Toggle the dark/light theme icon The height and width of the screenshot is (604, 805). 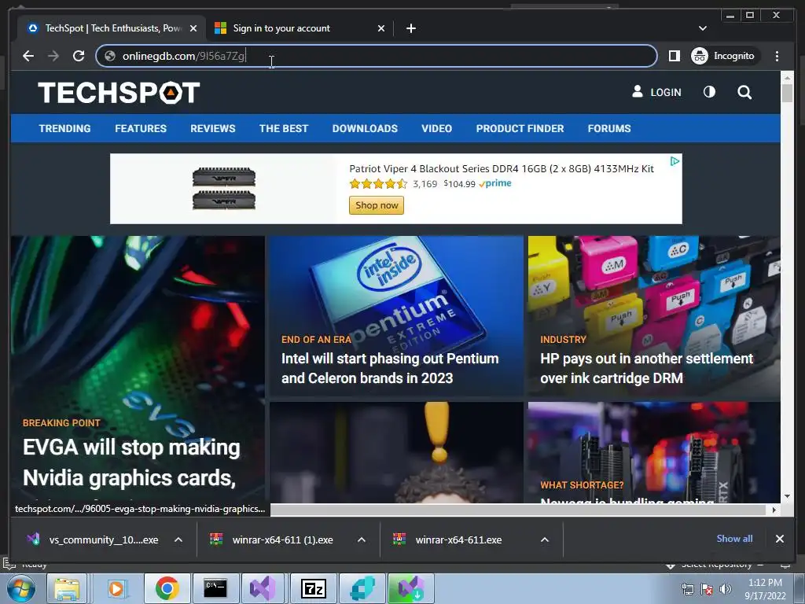709,92
